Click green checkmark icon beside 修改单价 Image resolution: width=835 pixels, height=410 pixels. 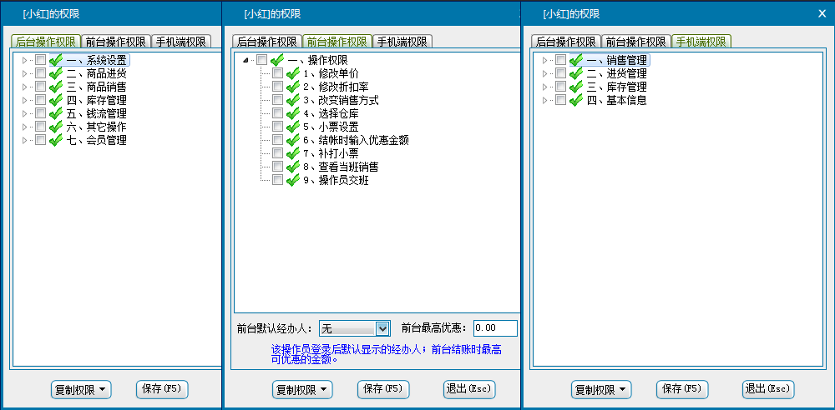(293, 73)
